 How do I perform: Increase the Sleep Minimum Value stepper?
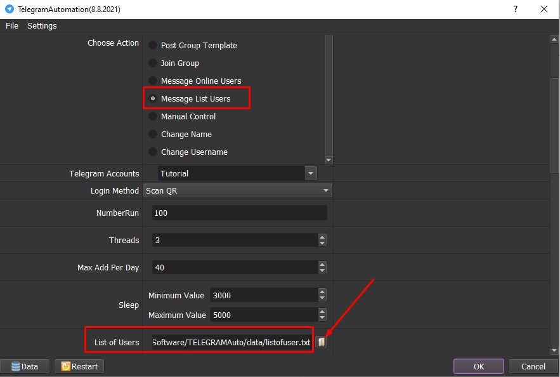point(322,292)
